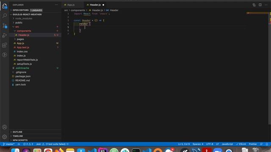Click the 1 UNSAVED badge label
This screenshot has height=152, width=271.
point(36,10)
